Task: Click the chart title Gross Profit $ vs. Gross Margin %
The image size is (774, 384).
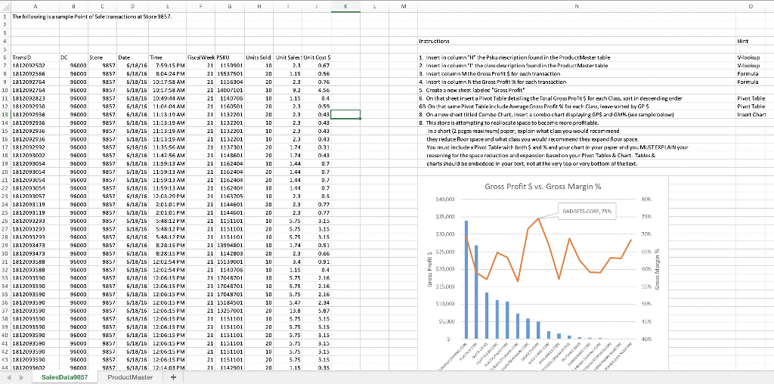Action: click(x=542, y=186)
